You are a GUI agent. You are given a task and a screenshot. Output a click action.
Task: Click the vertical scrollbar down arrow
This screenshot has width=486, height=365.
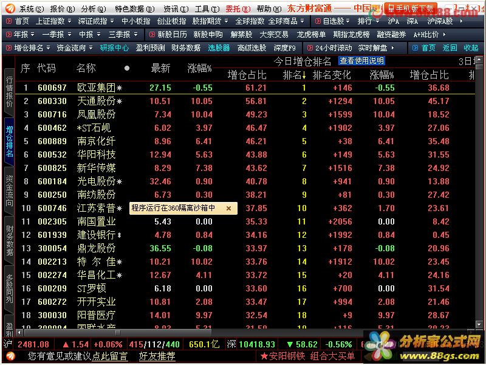(479, 325)
